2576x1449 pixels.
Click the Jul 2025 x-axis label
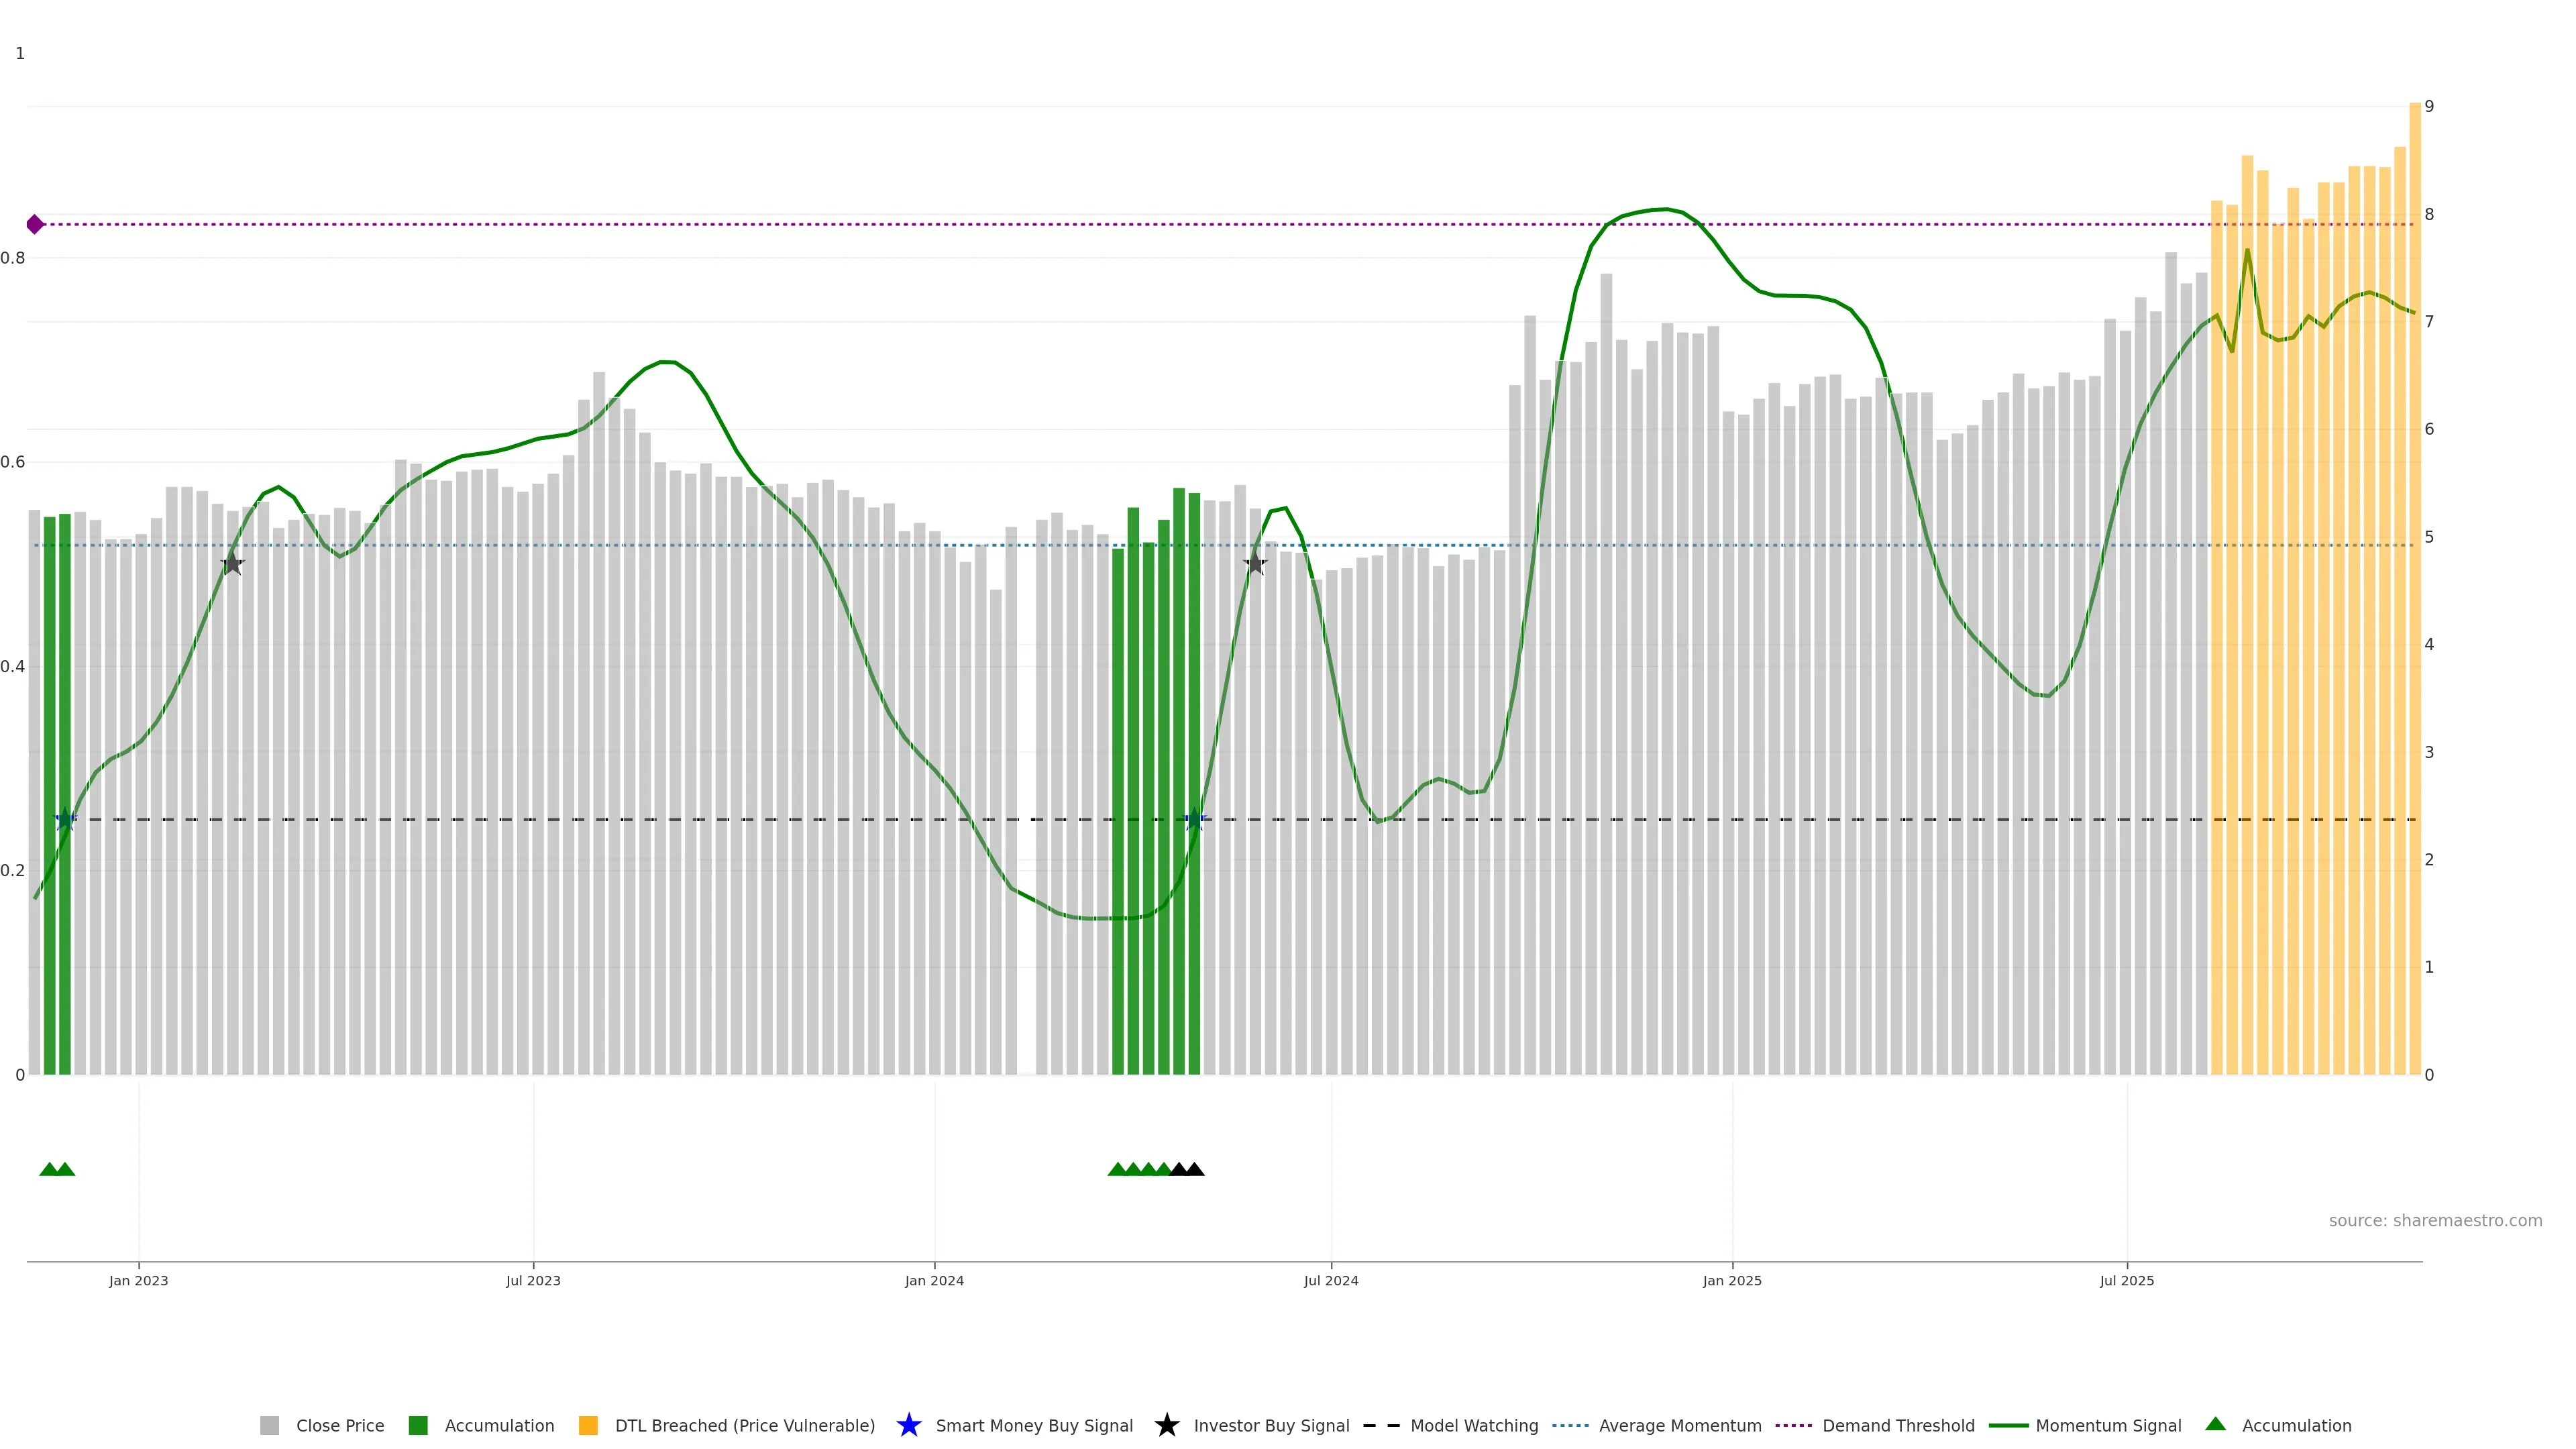point(2126,1281)
